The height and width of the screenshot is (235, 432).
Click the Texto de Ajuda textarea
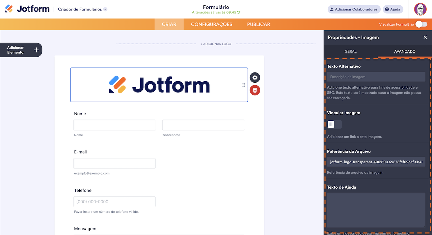click(x=376, y=210)
